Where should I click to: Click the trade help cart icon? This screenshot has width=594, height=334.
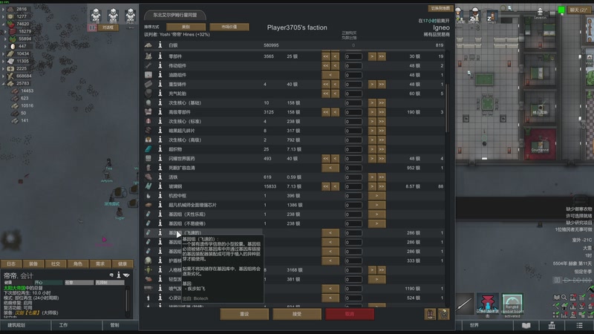443,314
